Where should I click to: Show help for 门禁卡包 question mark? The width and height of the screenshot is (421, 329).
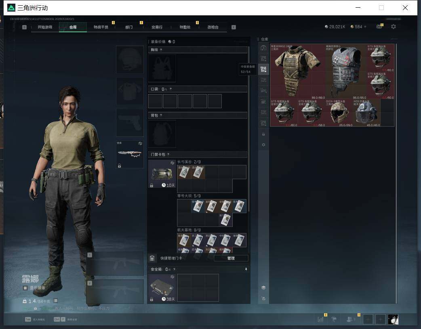pyautogui.click(x=168, y=155)
